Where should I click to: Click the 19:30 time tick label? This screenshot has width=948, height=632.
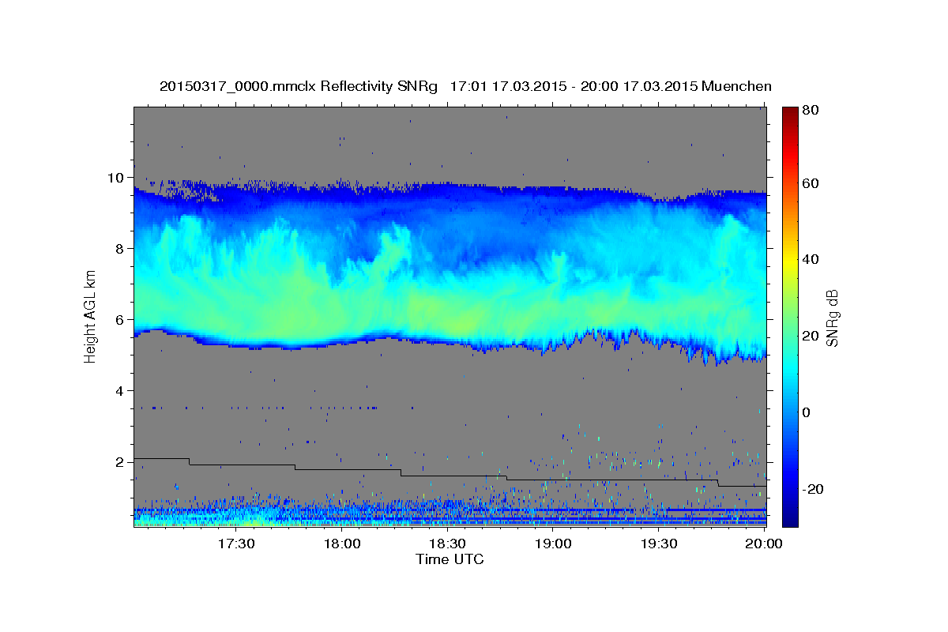pos(658,544)
